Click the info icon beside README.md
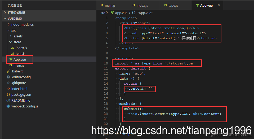The width and height of the screenshot is (254, 139). tap(8, 100)
